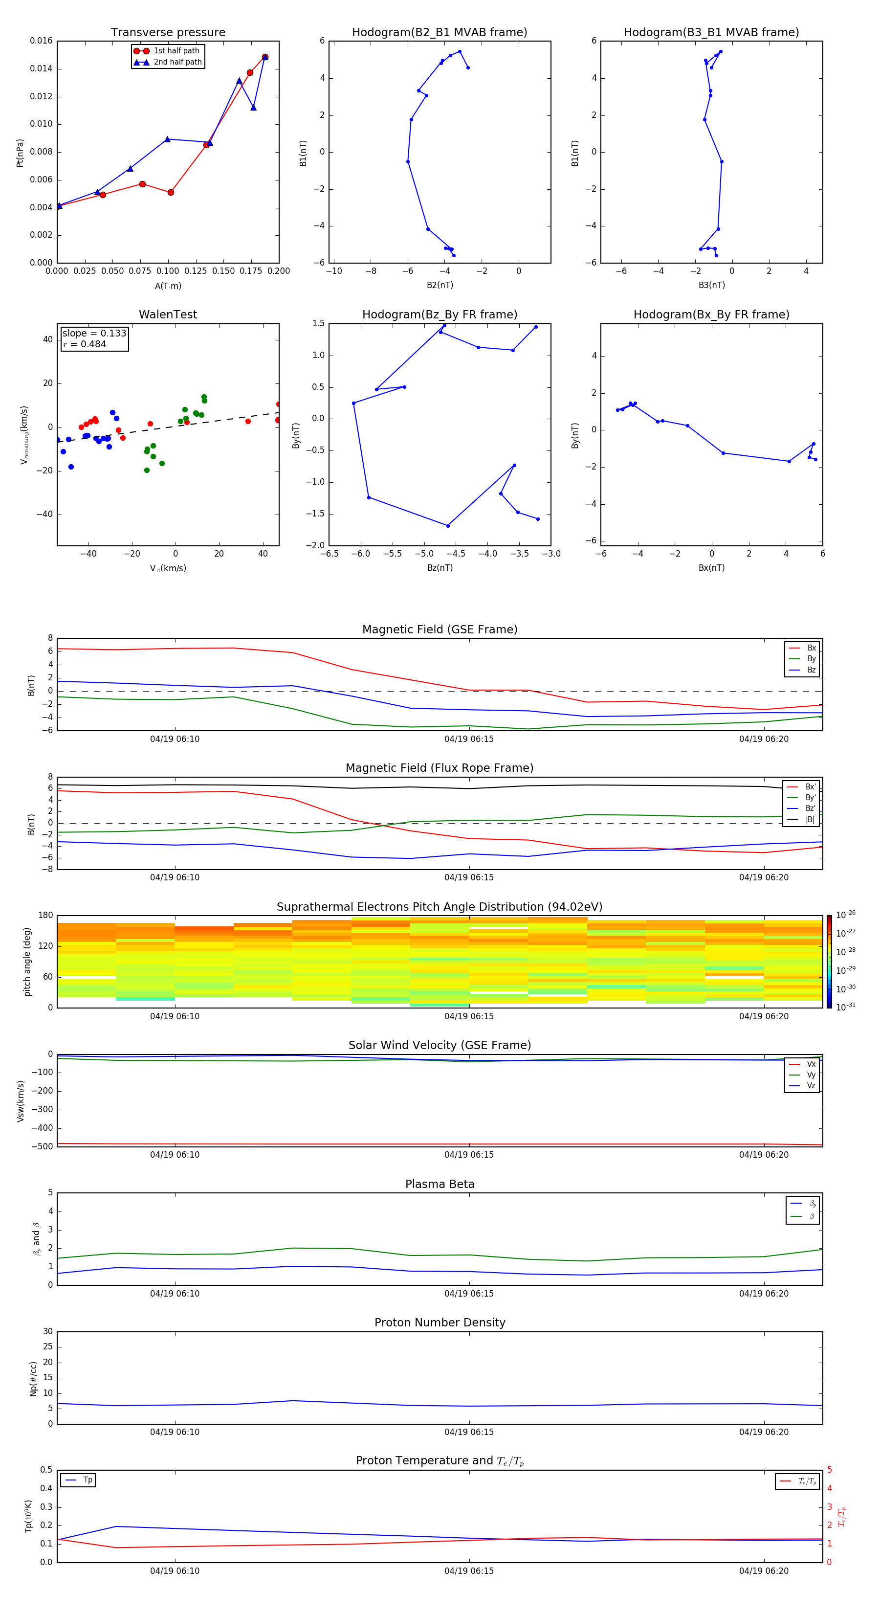Click the 'Hodogram(B2_B1 MVAB frame)' title

[440, 33]
